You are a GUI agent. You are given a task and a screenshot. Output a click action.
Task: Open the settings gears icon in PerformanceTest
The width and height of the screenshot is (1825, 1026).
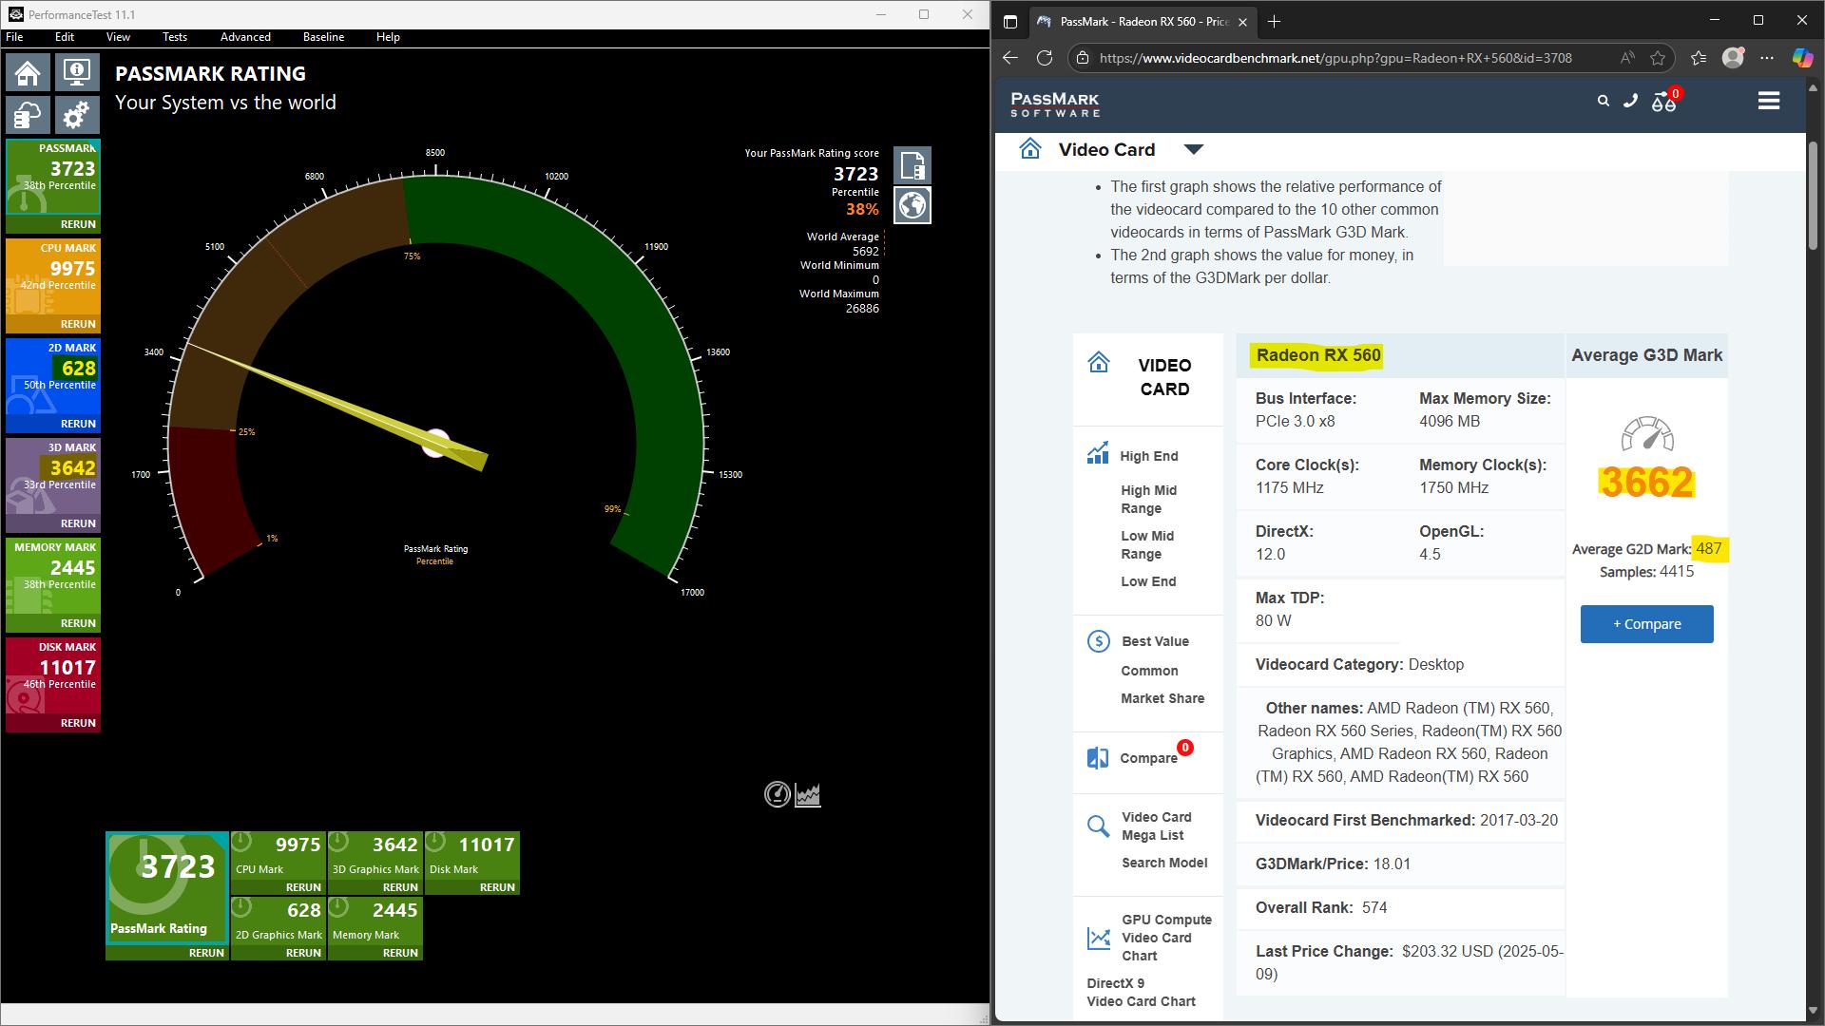point(77,116)
